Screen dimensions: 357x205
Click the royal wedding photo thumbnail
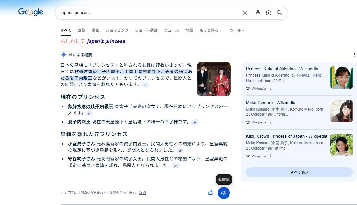tap(214, 79)
